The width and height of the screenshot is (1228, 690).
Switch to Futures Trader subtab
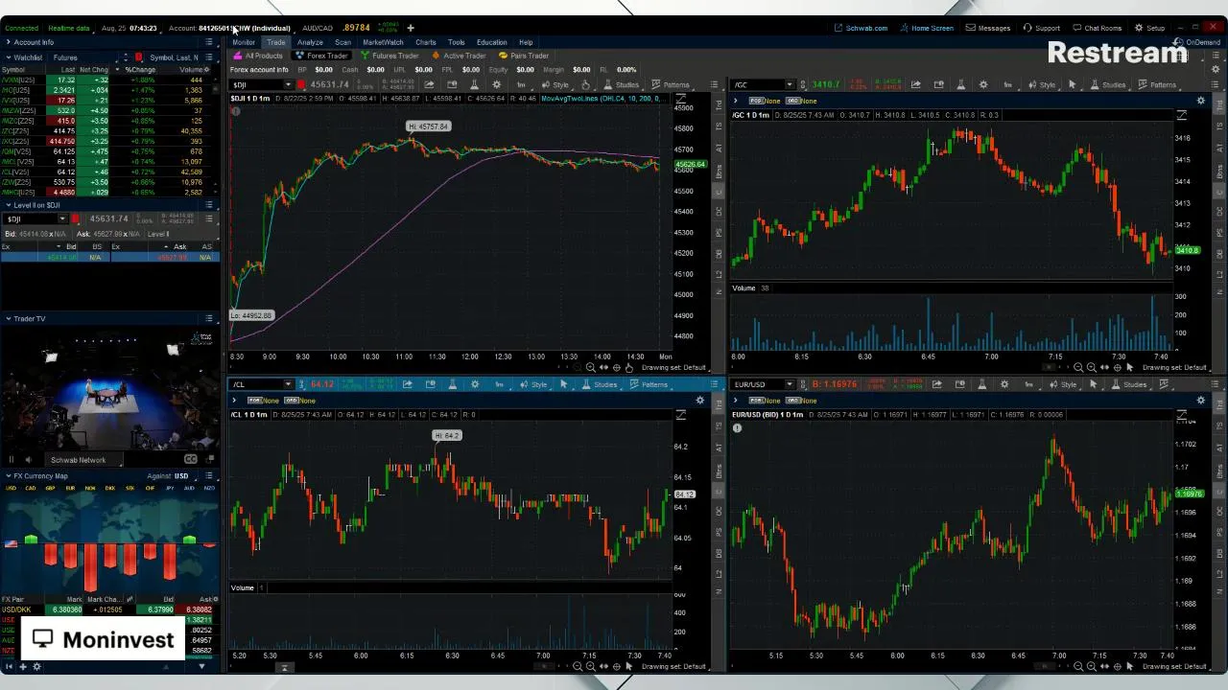coord(390,56)
